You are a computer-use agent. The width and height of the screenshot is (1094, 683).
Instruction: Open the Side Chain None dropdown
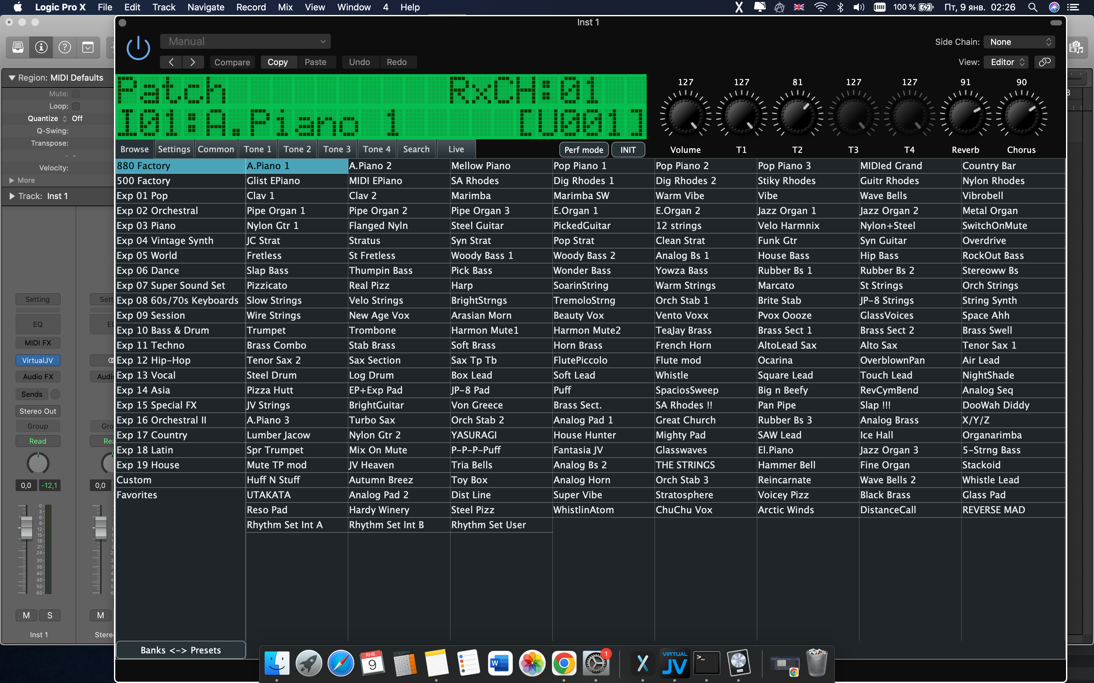pos(1019,42)
